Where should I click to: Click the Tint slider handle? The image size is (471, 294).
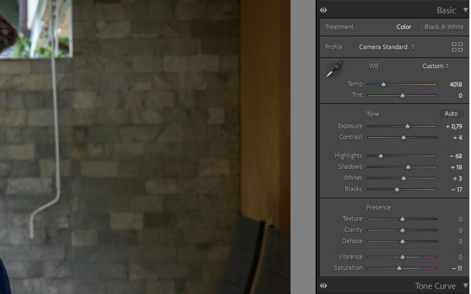(x=402, y=96)
